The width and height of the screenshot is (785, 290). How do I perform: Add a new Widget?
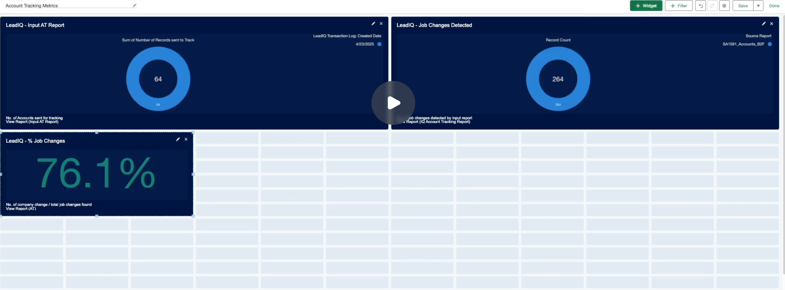646,6
